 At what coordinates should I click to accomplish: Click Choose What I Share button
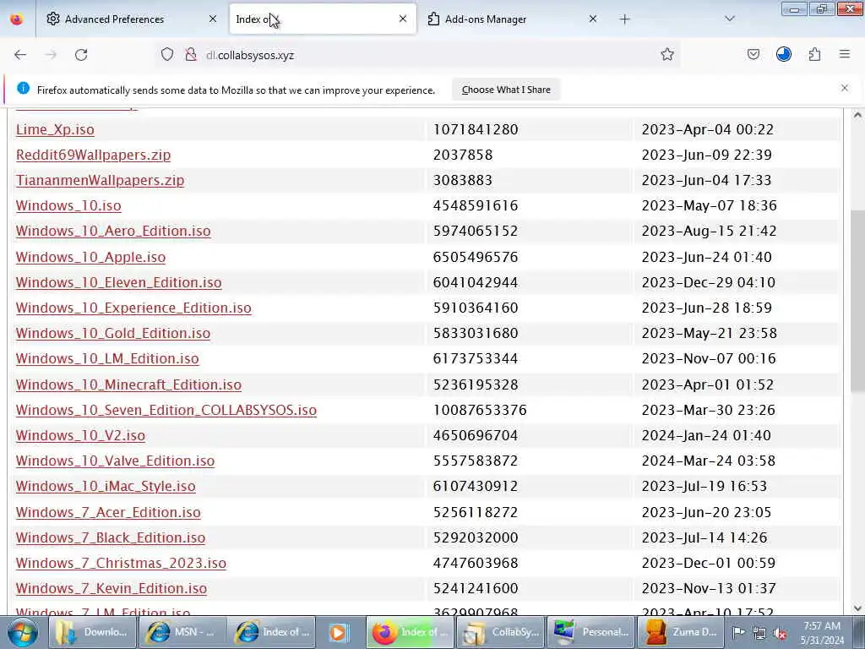[506, 90]
